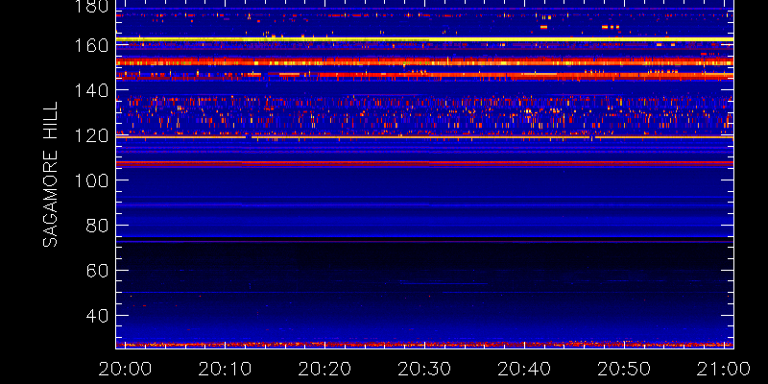
Task: Click the 20:30 time axis label
Action: tap(424, 369)
